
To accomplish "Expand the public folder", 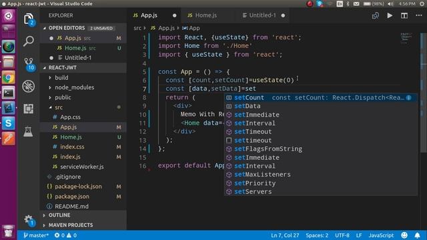I will point(63,97).
